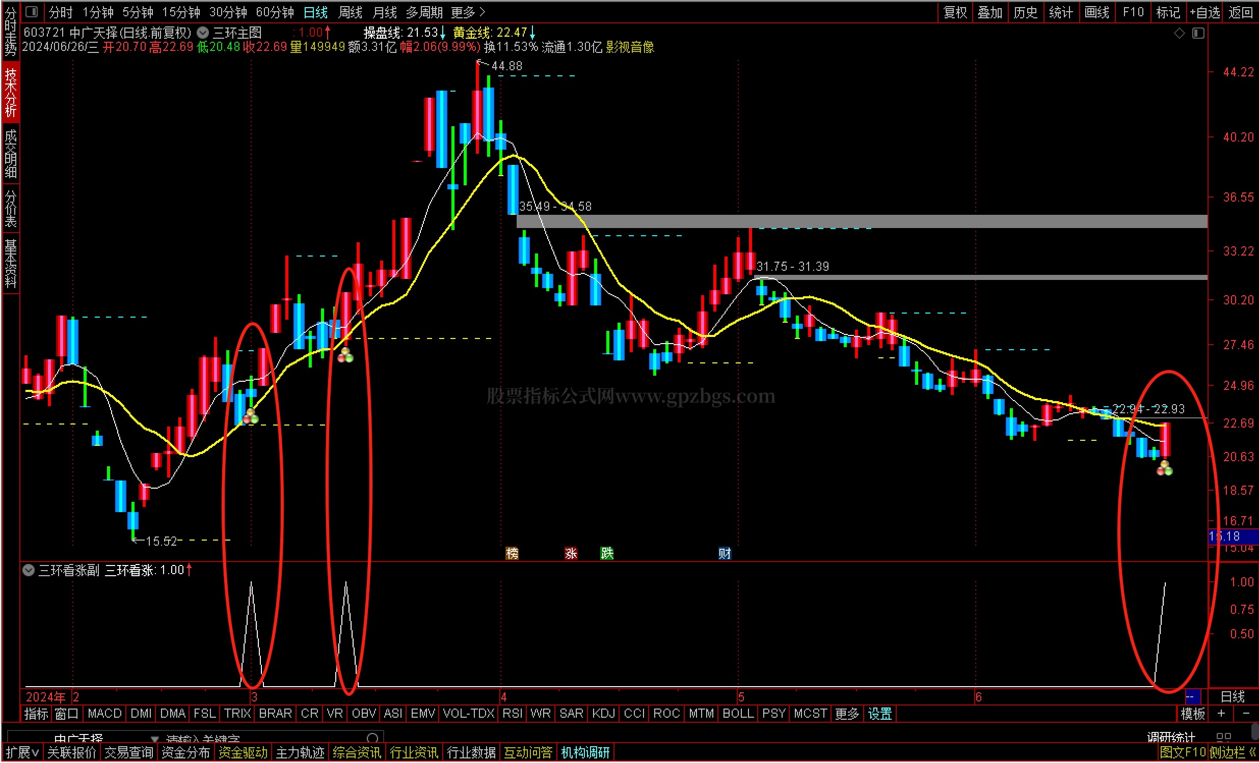Expand the 更多 periods menu
1259x763 pixels.
(x=468, y=12)
